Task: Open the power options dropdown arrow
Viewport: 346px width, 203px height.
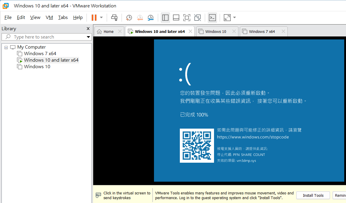Action: click(x=101, y=17)
